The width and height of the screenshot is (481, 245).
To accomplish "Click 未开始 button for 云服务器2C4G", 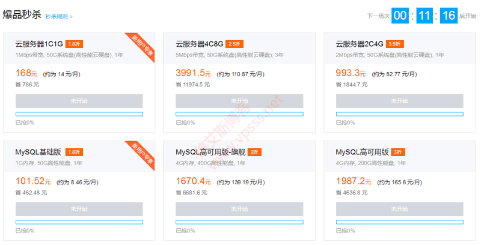I will [399, 101].
